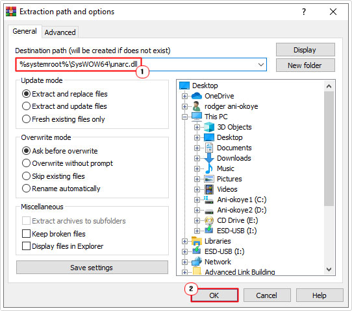Image resolution: width=352 pixels, height=311 pixels.
Task: Select the CD Drive (E:) disc icon
Action: tap(209, 220)
